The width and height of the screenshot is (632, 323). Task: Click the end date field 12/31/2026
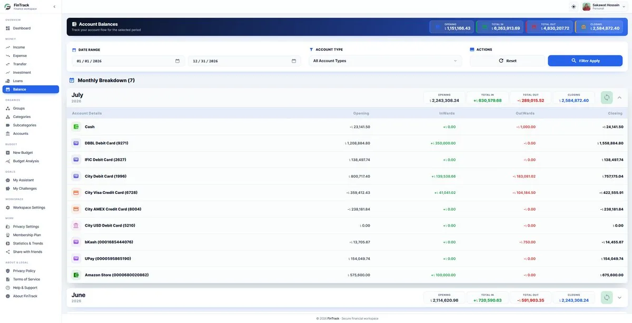(x=244, y=61)
